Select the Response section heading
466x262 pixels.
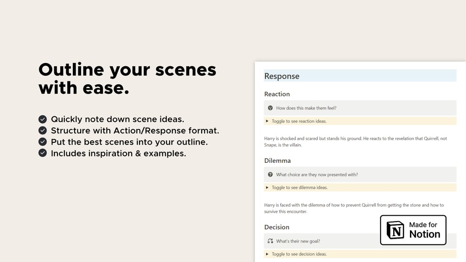point(282,76)
